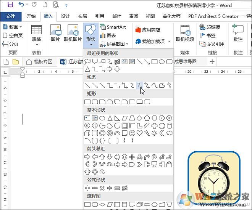
Task: Insert a 空白页 blank page
Action: [13, 35]
